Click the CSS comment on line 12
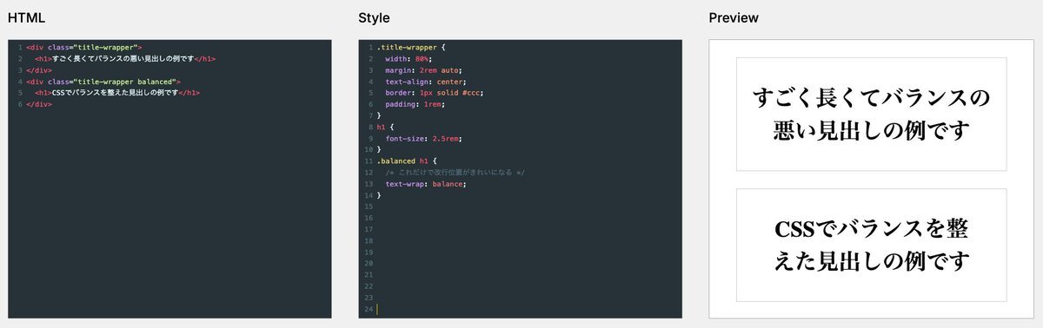The width and height of the screenshot is (1043, 328). tap(455, 172)
